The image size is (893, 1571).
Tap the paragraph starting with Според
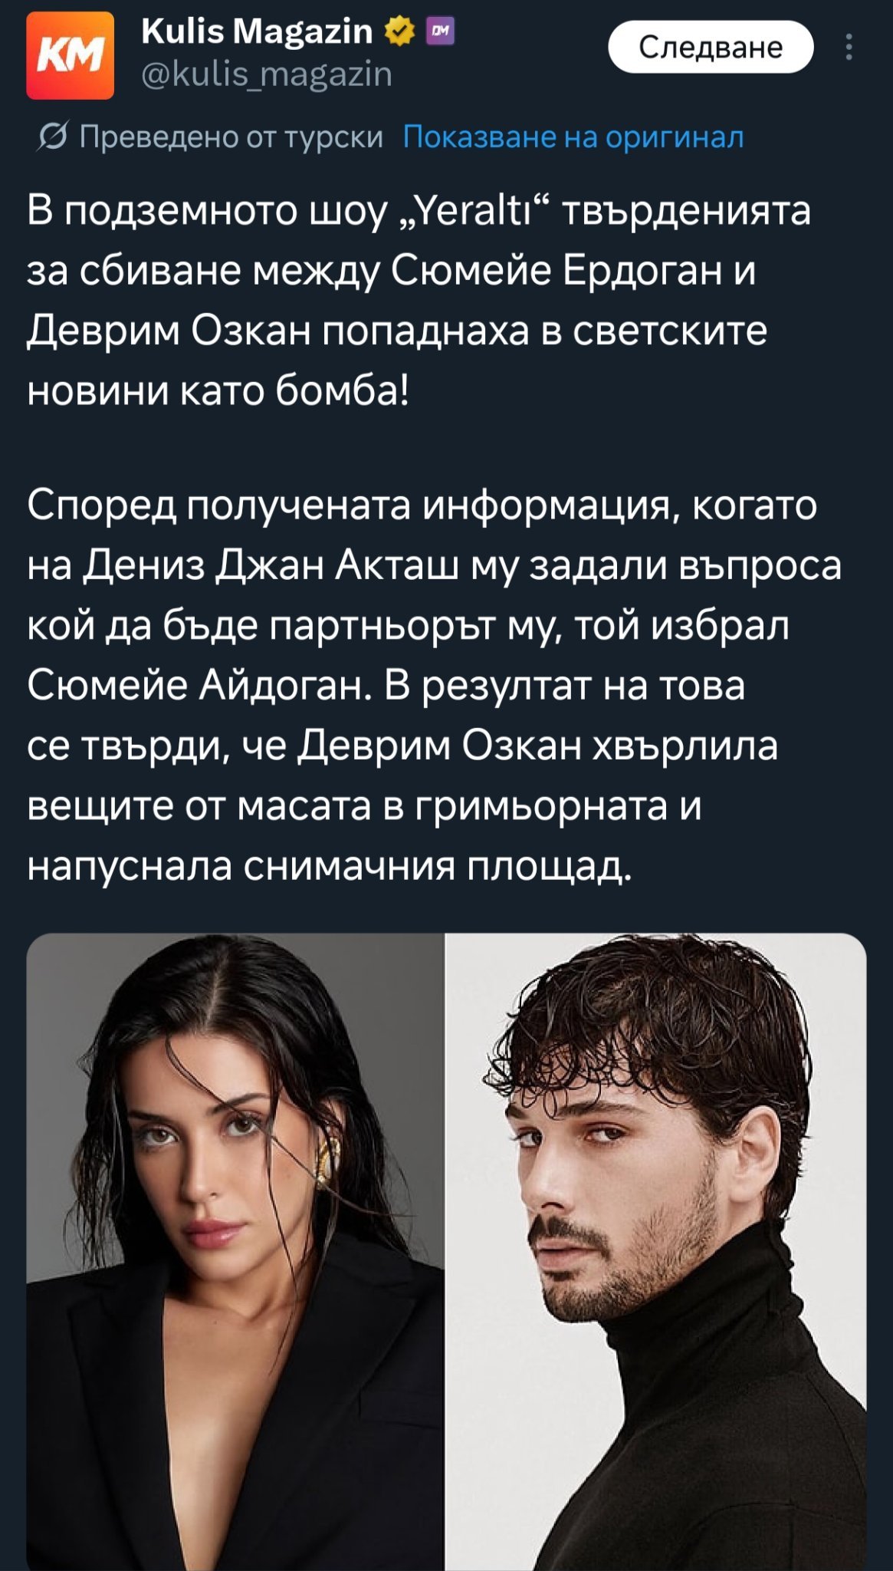434,687
